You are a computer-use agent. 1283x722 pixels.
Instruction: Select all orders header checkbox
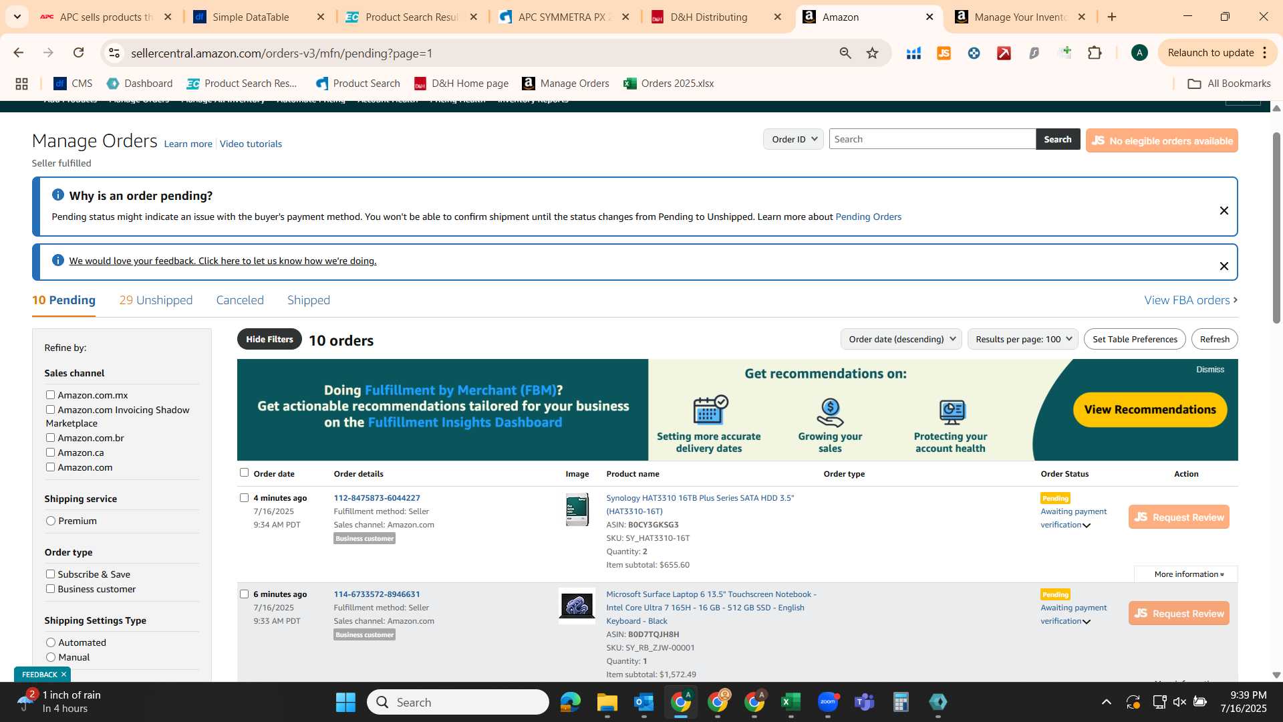(x=244, y=473)
